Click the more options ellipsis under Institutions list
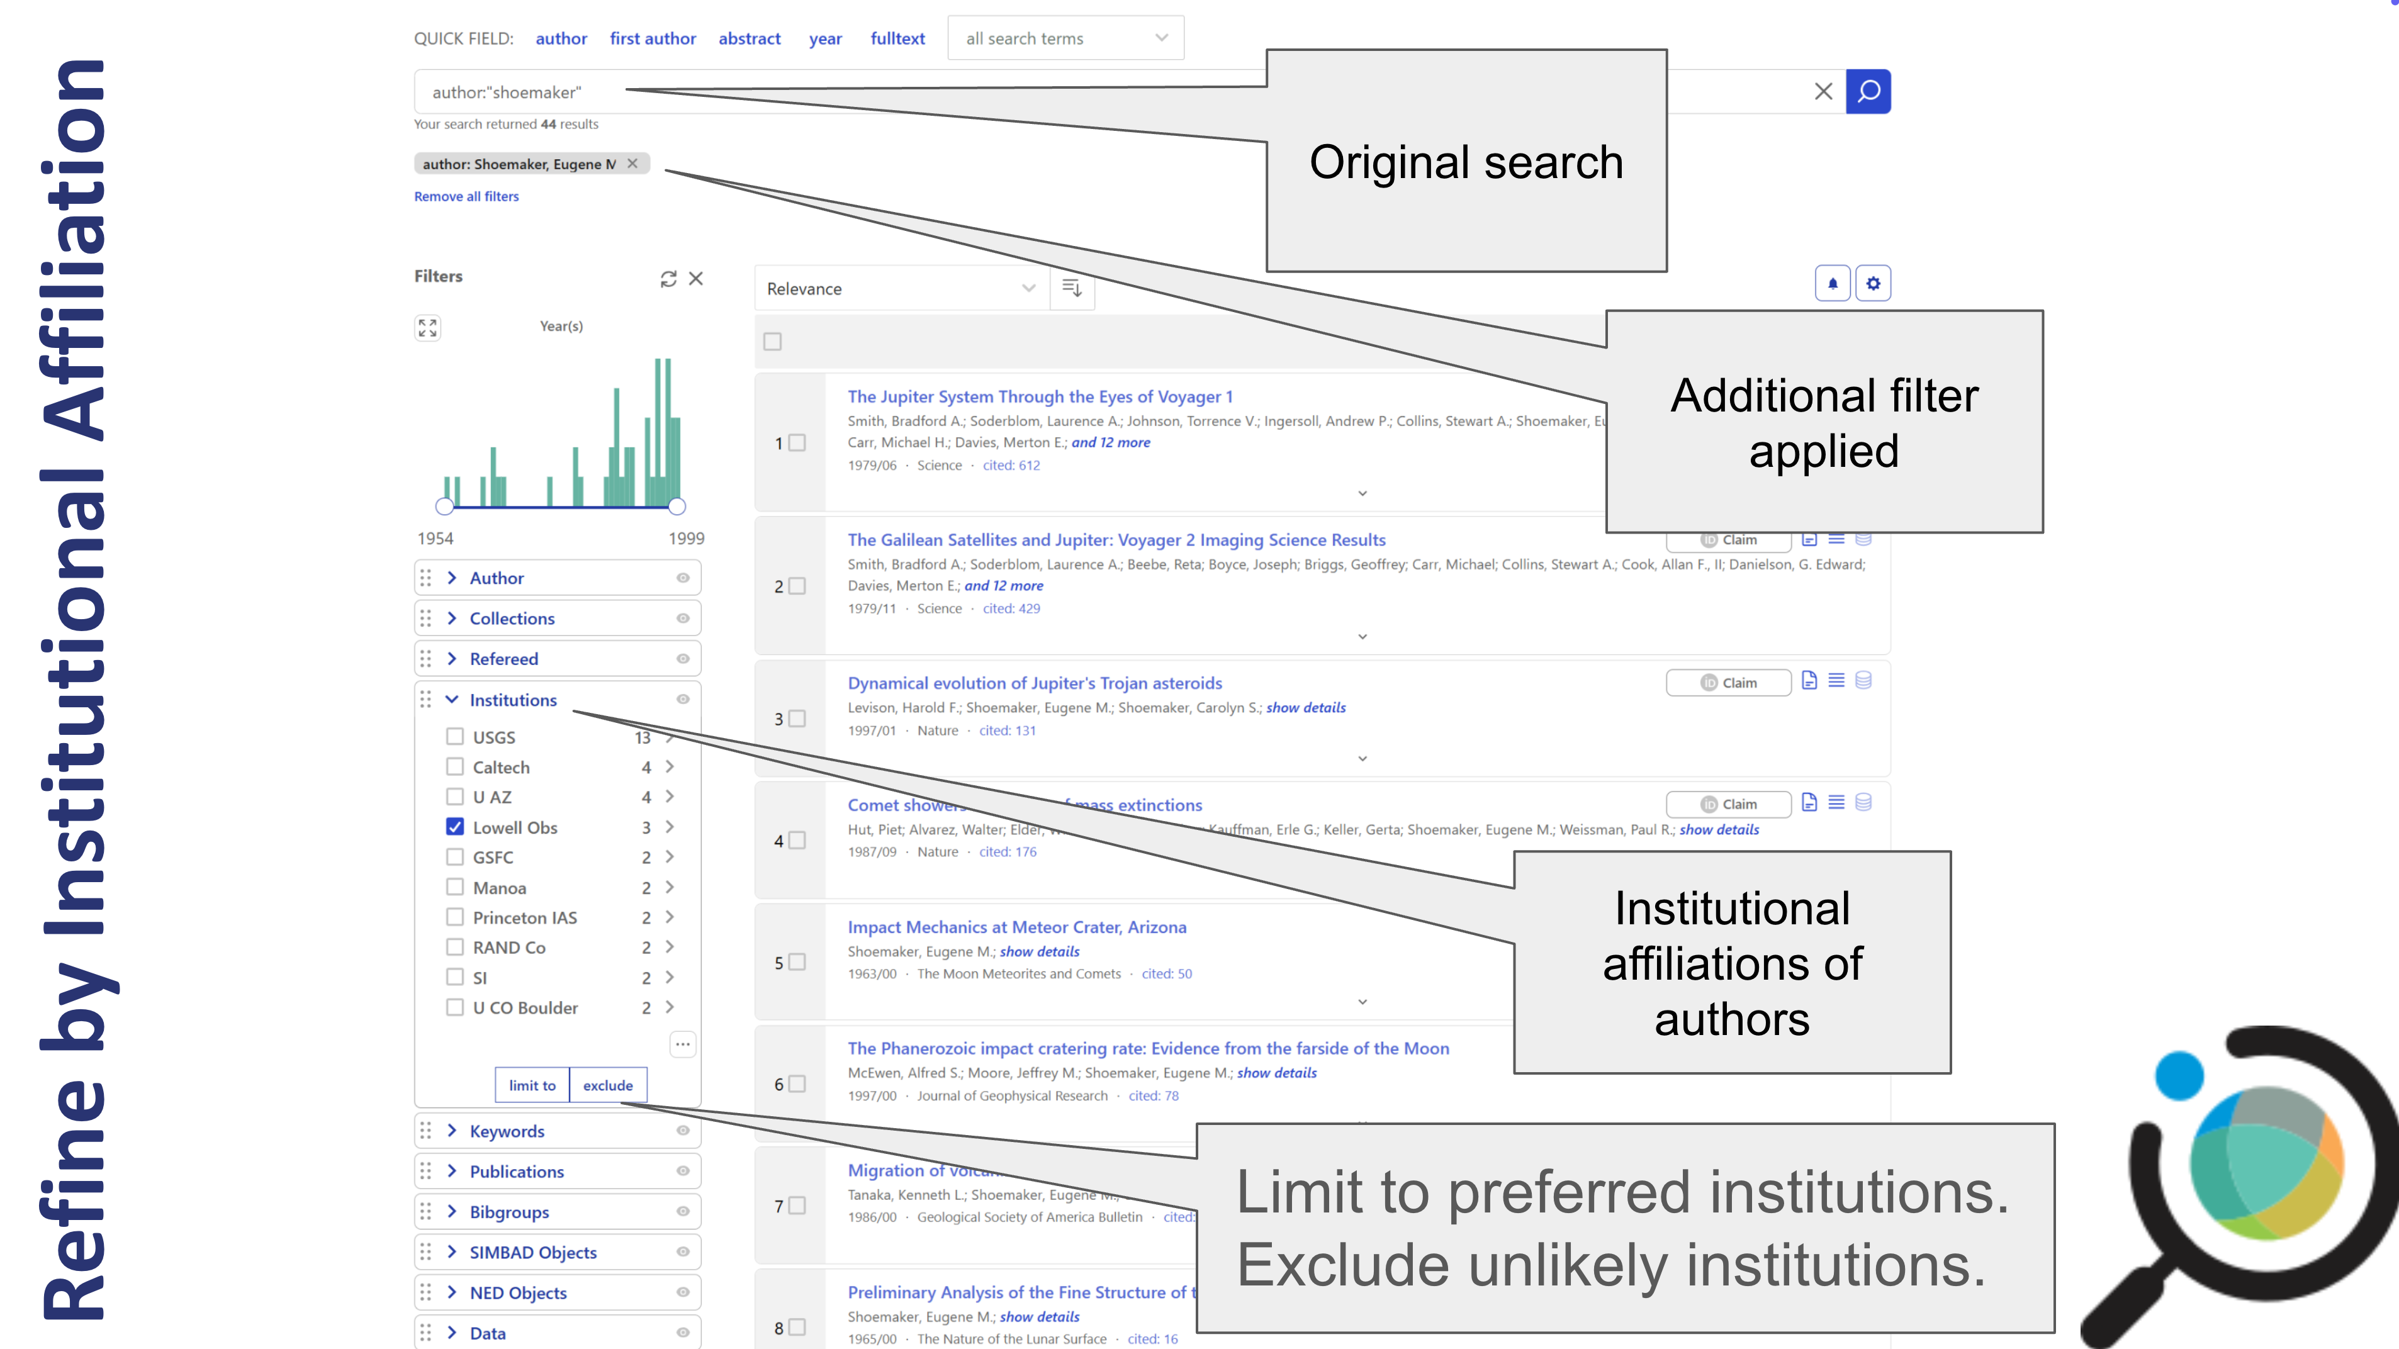Viewport: 2399px width, 1349px height. click(683, 1044)
